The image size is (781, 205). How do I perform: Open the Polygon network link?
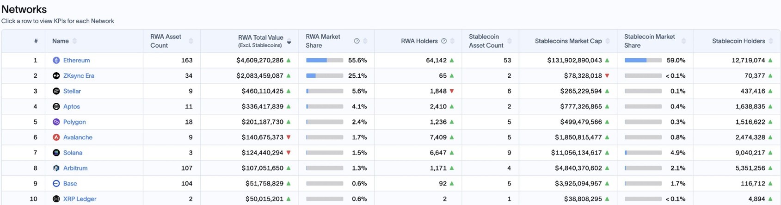click(74, 122)
